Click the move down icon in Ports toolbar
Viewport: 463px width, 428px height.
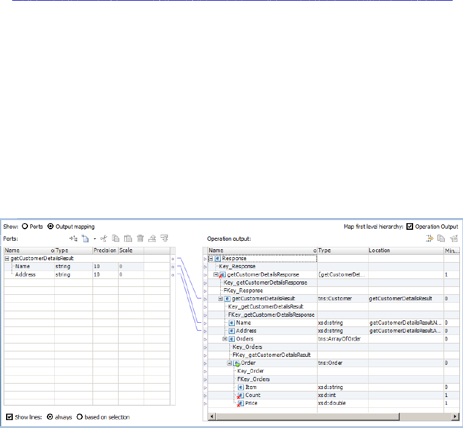[164, 238]
